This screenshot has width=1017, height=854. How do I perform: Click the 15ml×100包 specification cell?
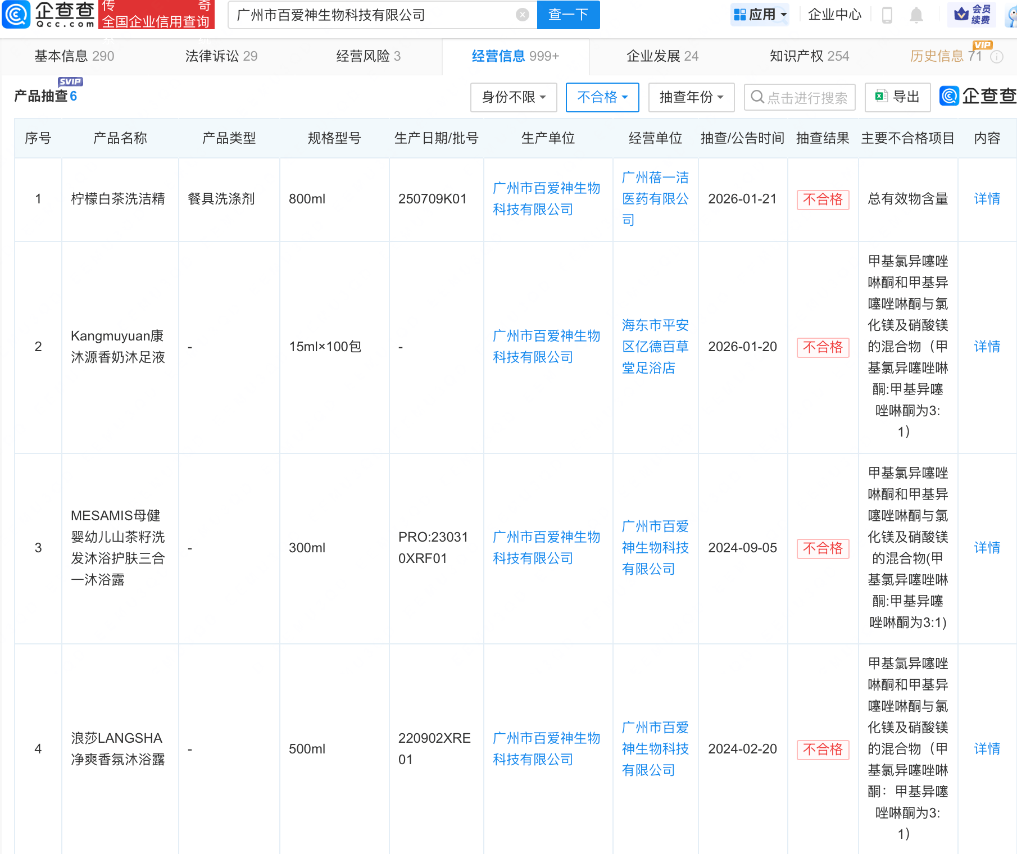[x=325, y=347]
